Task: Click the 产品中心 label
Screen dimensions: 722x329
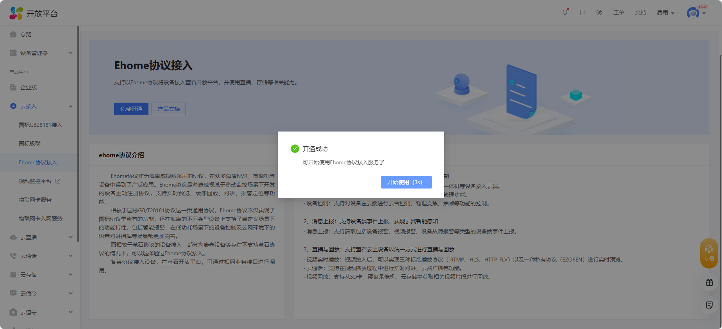Action: coord(19,72)
